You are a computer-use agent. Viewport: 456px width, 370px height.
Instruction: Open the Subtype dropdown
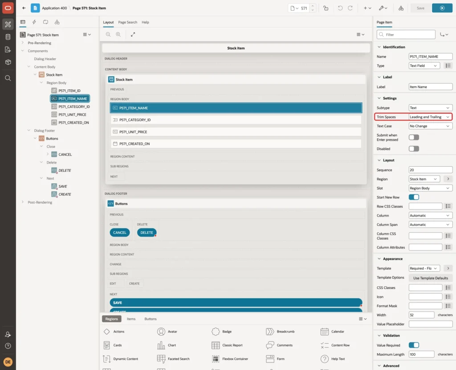tap(431, 108)
